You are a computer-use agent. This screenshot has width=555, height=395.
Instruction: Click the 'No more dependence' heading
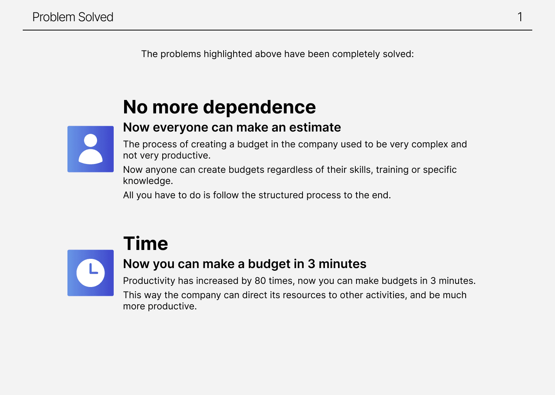[219, 107]
